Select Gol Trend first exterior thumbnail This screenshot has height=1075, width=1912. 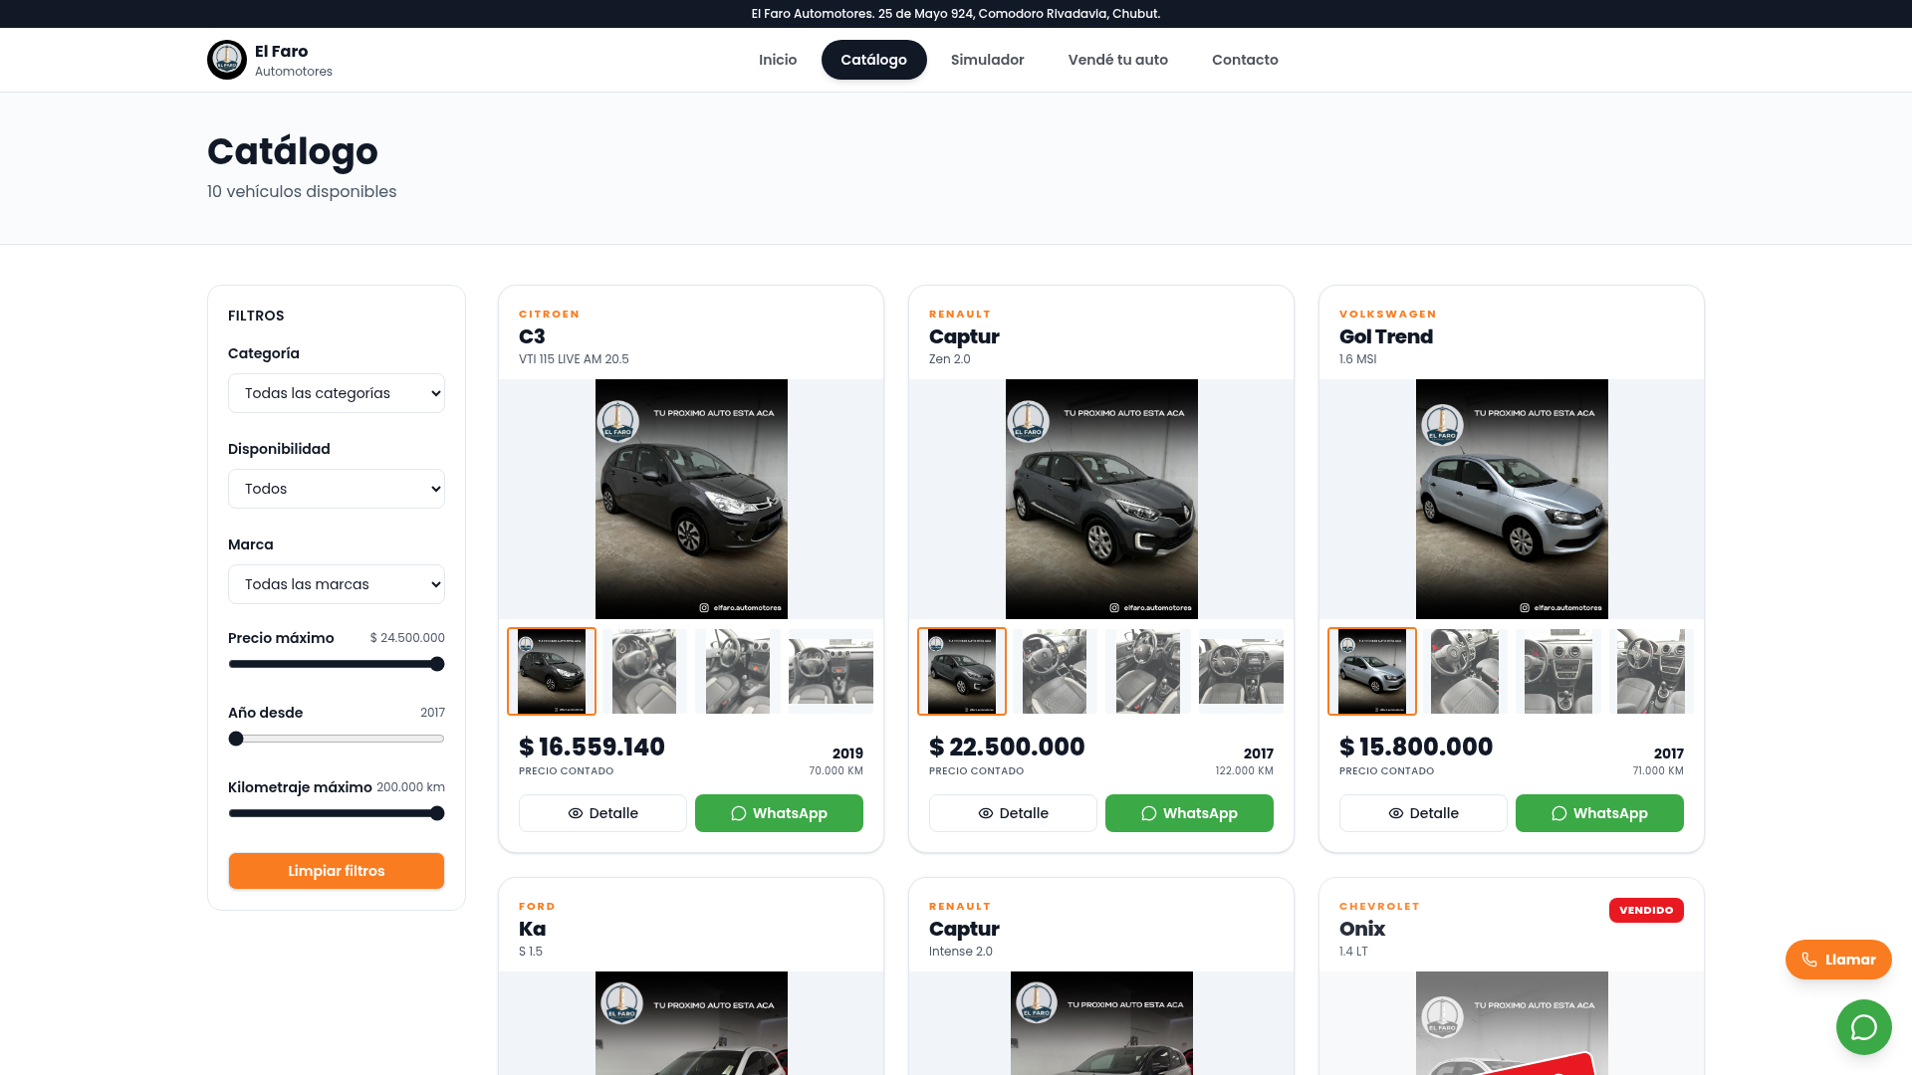pyautogui.click(x=1372, y=671)
